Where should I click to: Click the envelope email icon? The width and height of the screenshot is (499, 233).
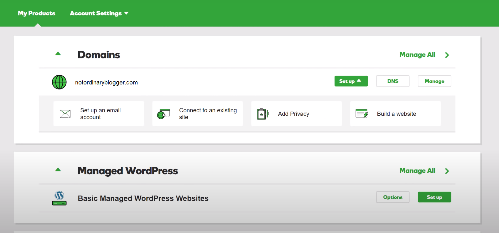pyautogui.click(x=65, y=114)
